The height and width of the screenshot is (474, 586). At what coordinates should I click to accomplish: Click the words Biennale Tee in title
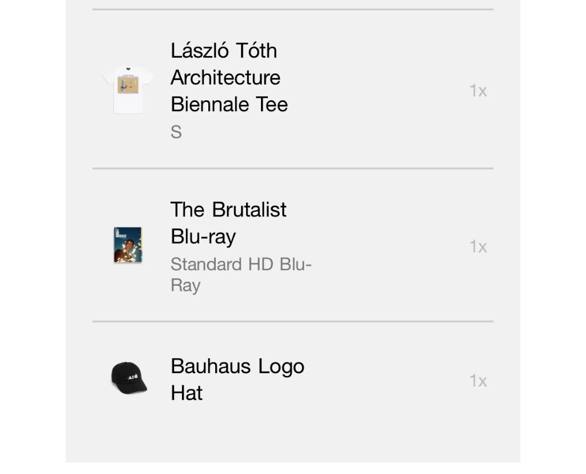tap(229, 104)
